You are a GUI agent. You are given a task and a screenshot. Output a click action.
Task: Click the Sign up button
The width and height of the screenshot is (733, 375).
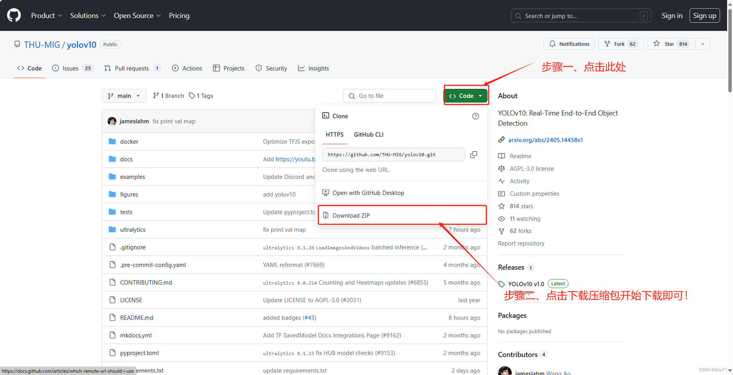pyautogui.click(x=704, y=16)
